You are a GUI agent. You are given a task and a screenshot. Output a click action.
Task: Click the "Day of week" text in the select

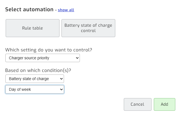point(20,89)
